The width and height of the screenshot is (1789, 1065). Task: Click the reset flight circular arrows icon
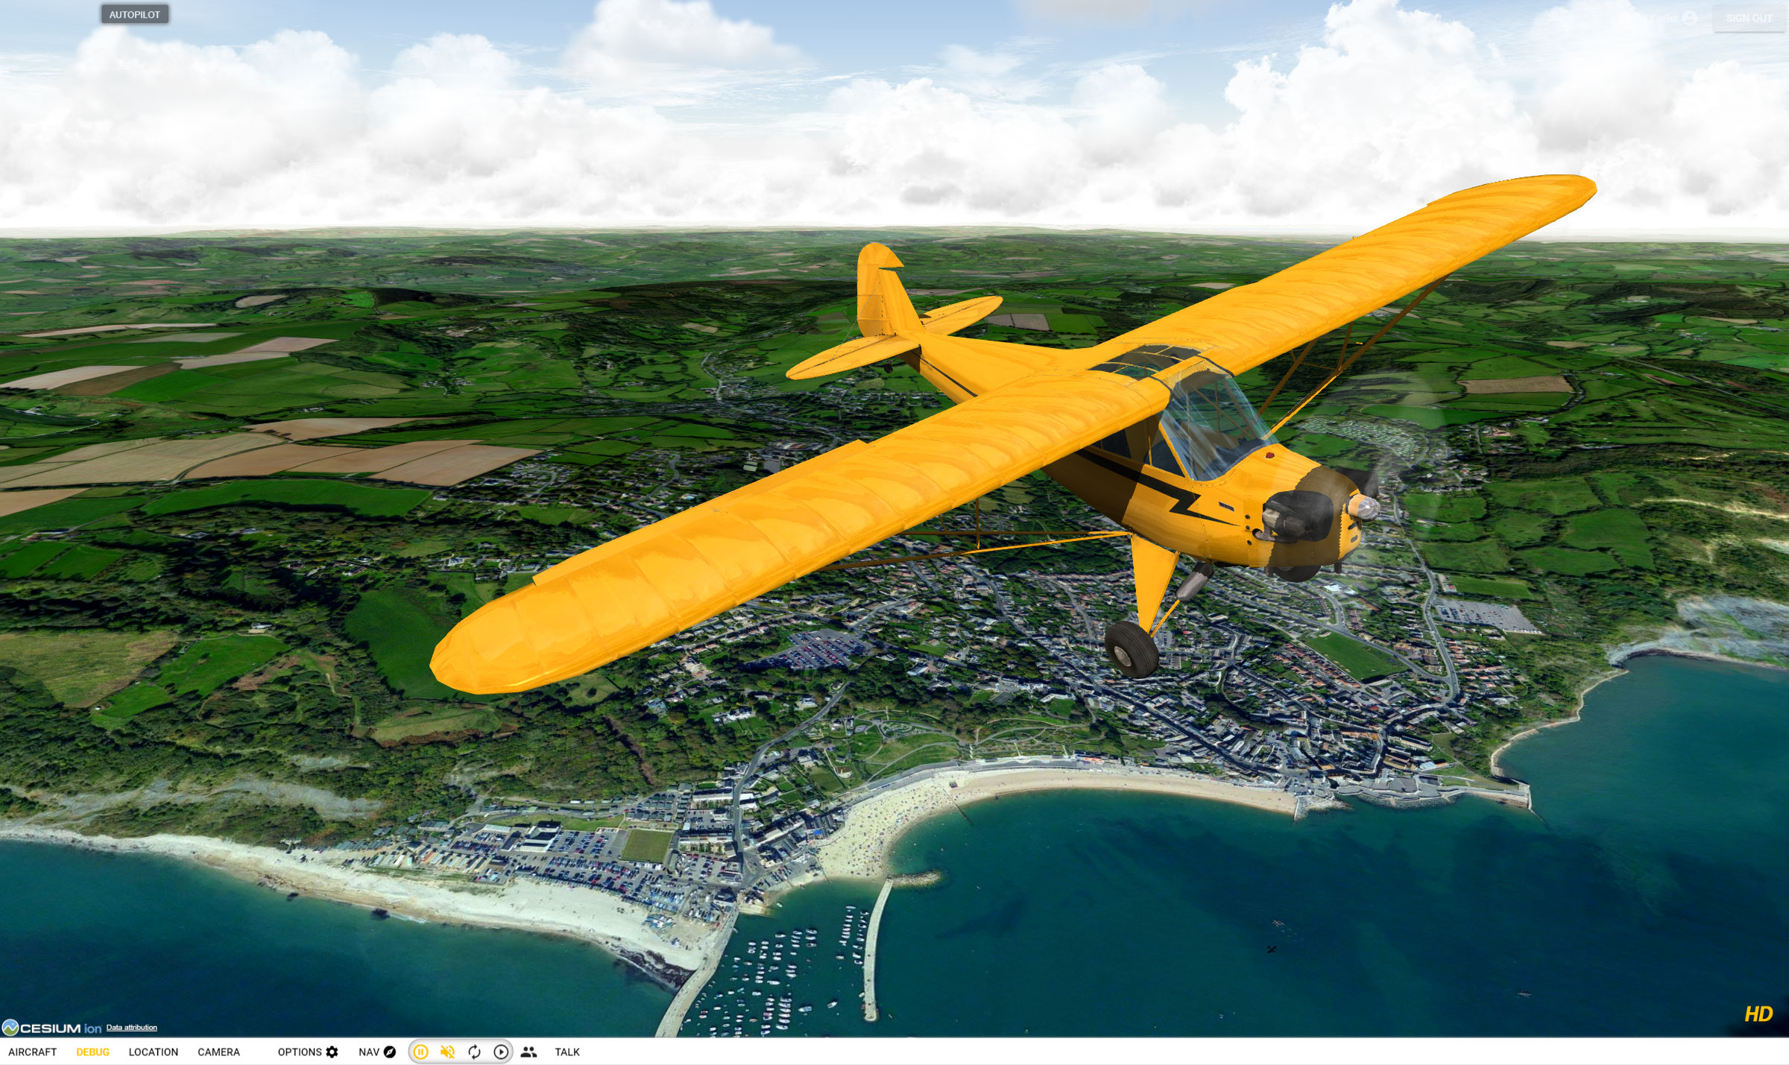coord(474,1052)
